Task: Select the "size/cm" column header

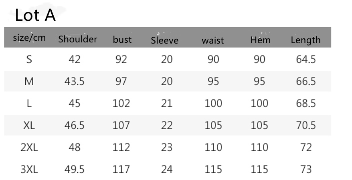Action: pyautogui.click(x=29, y=38)
